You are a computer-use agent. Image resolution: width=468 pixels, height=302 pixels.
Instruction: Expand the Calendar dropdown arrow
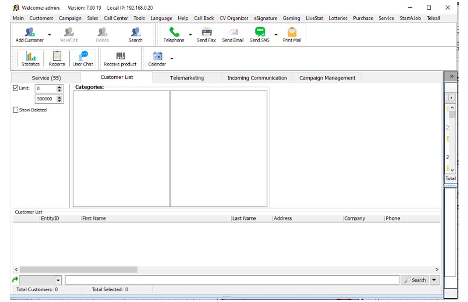point(171,58)
